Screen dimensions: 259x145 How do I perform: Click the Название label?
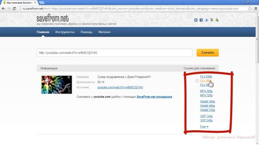[x=83, y=77]
